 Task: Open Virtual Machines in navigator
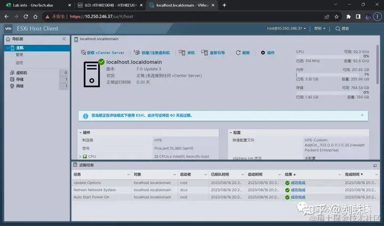point(21,72)
